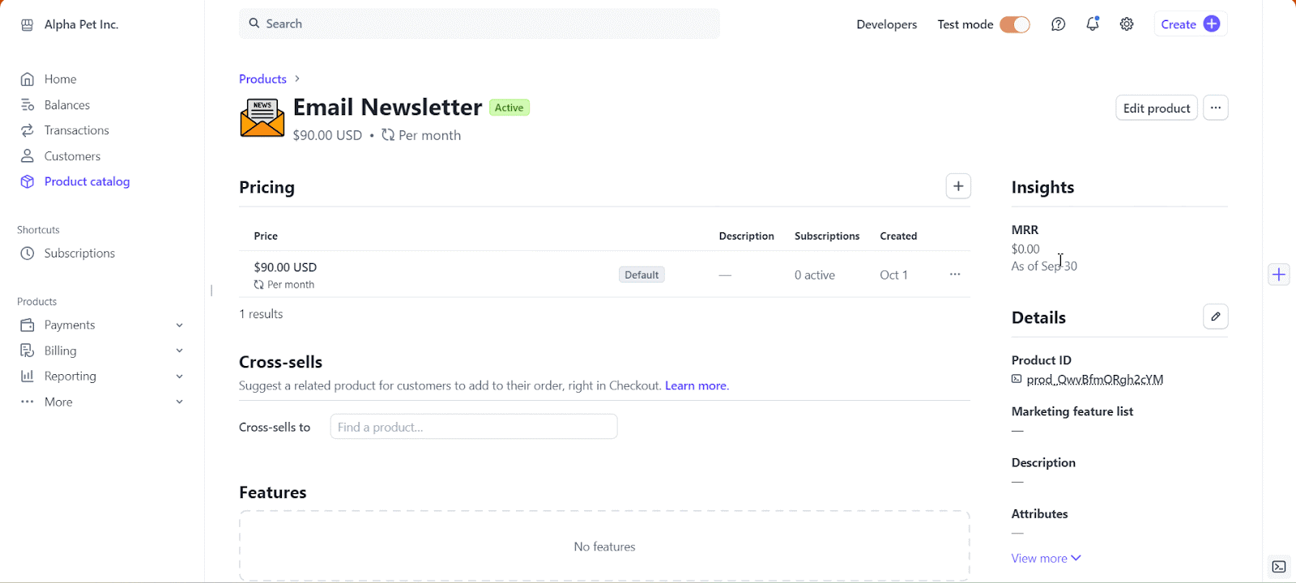
Task: Toggle the Test mode switch
Action: [x=1014, y=24]
